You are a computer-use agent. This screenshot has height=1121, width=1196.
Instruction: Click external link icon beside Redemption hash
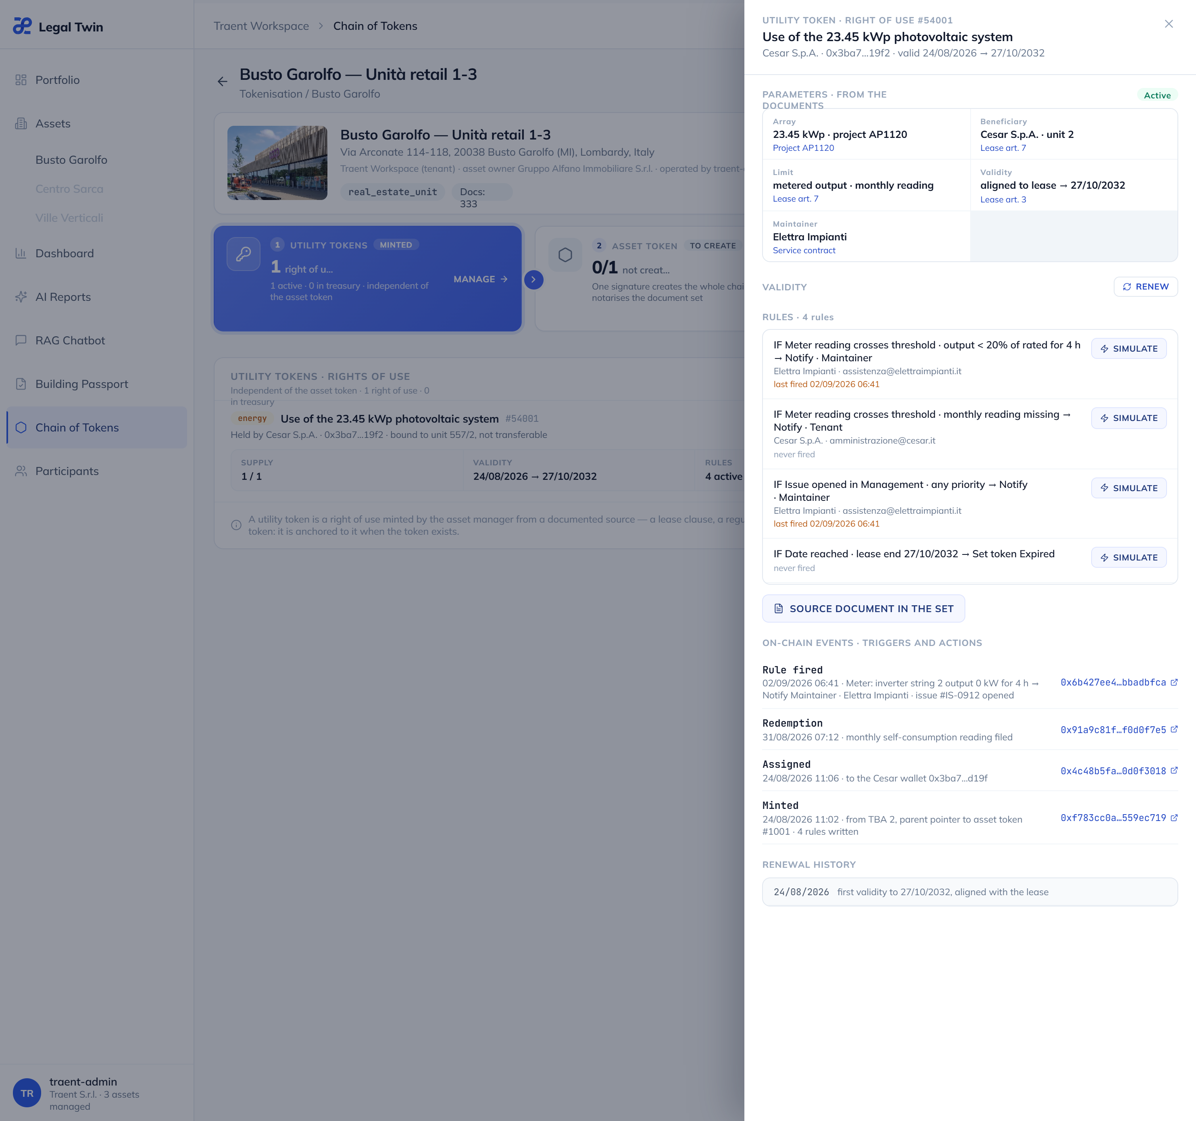pos(1174,729)
